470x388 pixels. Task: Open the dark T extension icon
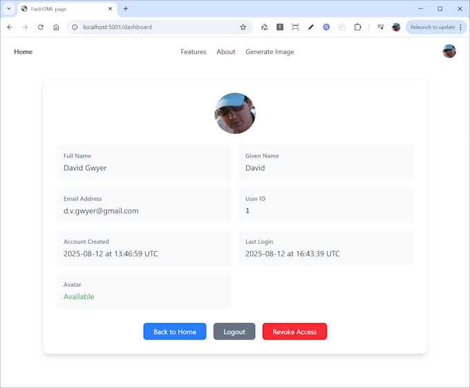click(x=280, y=27)
